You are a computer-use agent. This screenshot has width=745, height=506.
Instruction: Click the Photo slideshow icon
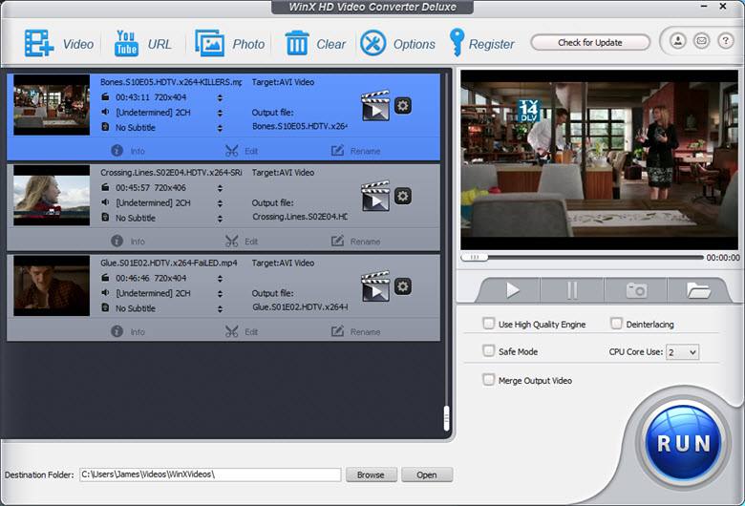[209, 44]
